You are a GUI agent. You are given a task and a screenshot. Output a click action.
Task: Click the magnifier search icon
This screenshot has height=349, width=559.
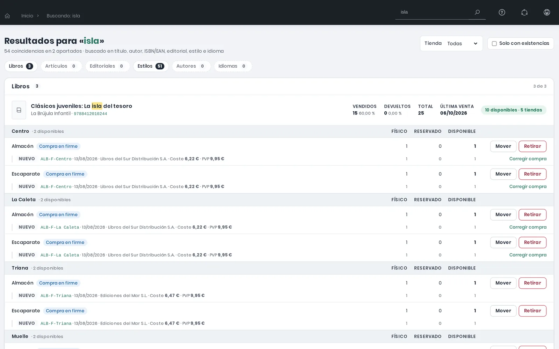coord(477,12)
